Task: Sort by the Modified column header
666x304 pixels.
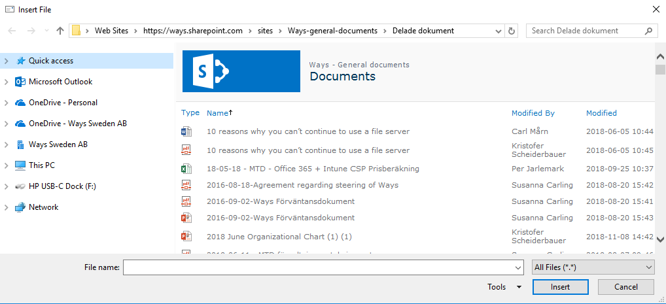Action: click(601, 113)
